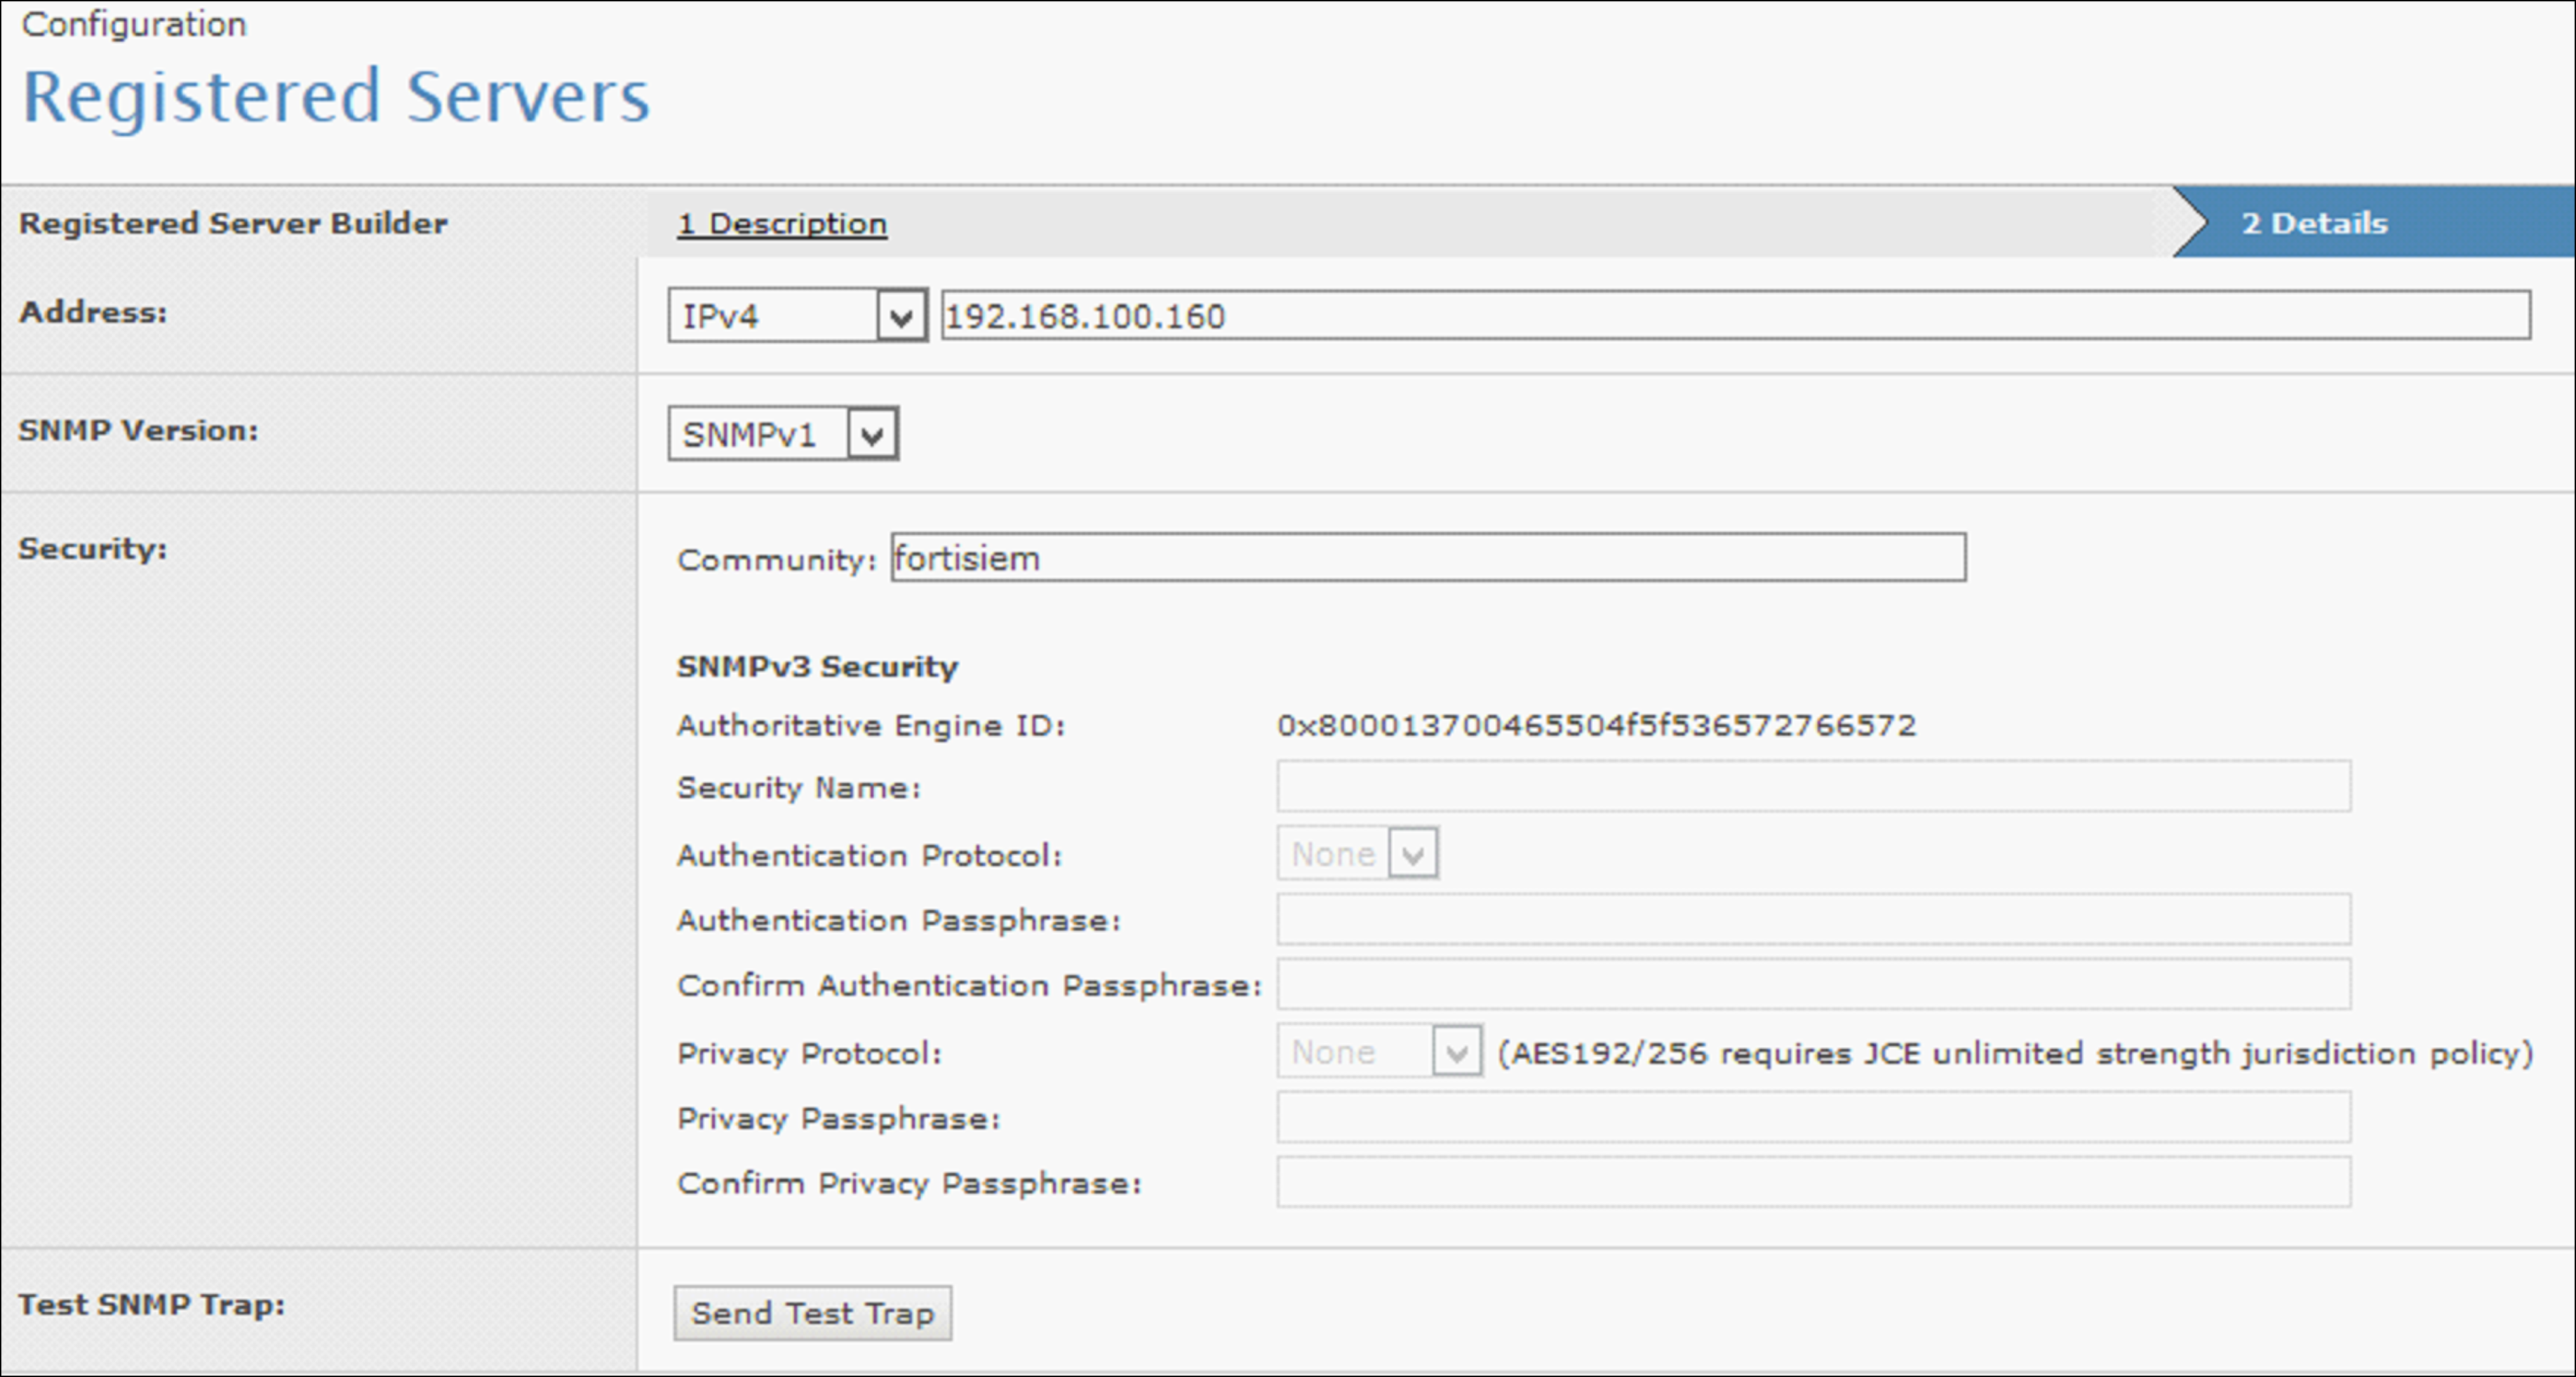Select the Community field containing fortisiem

tap(1427, 557)
